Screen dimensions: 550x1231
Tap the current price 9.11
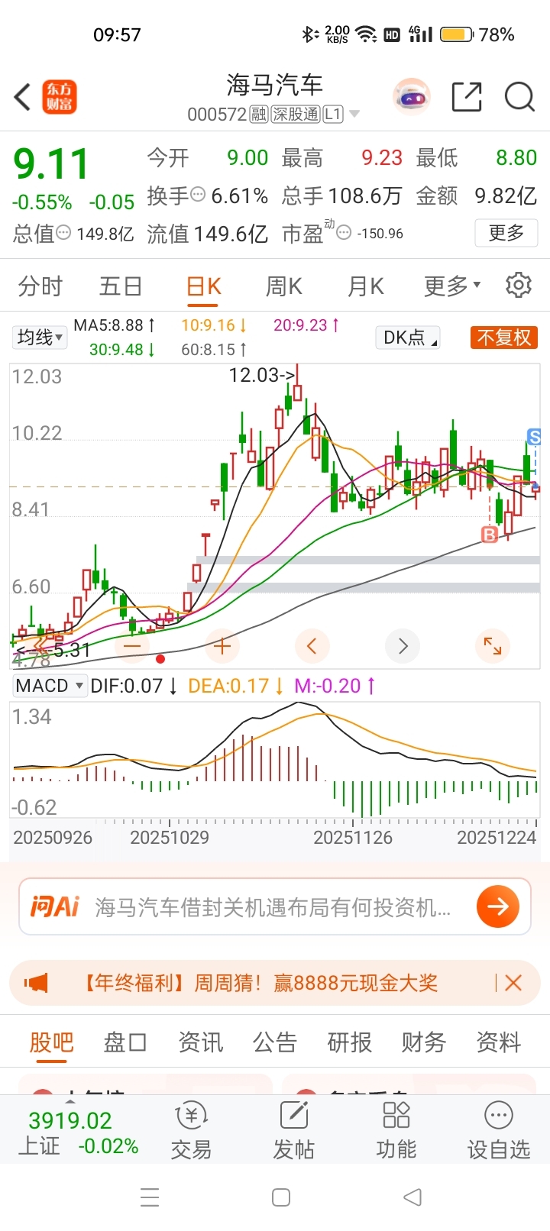(x=51, y=164)
